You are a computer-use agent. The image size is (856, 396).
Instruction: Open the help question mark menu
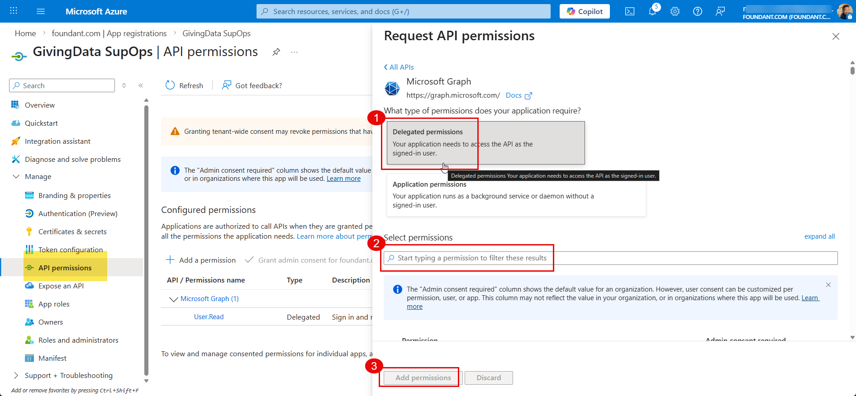[x=698, y=11]
